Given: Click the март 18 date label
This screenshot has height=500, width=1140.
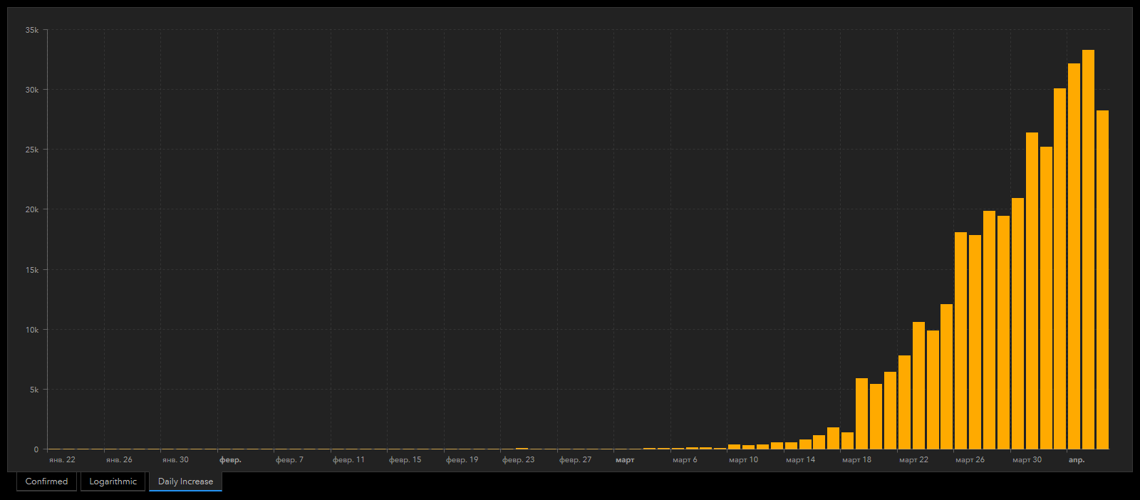Looking at the screenshot, I should click(x=856, y=460).
